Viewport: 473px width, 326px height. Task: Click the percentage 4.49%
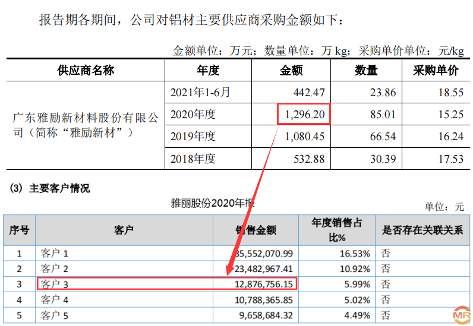[357, 315]
